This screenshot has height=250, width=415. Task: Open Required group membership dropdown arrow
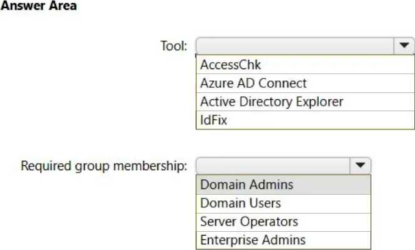[360, 166]
